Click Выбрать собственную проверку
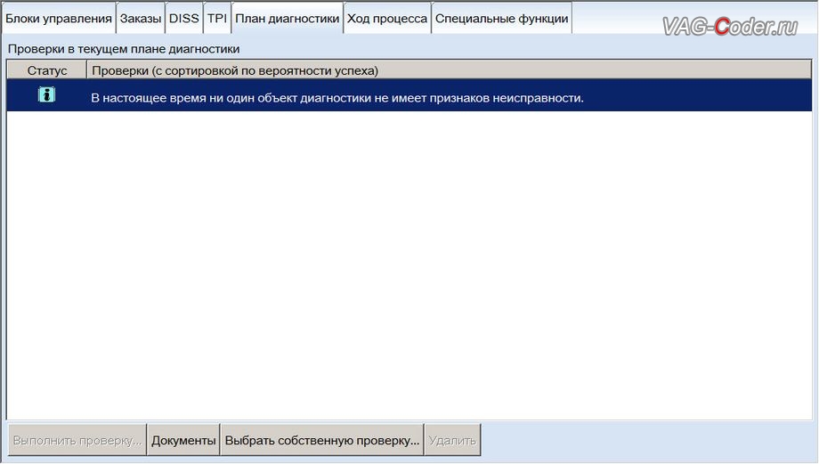Screen dimensions: 819x464 pos(322,441)
